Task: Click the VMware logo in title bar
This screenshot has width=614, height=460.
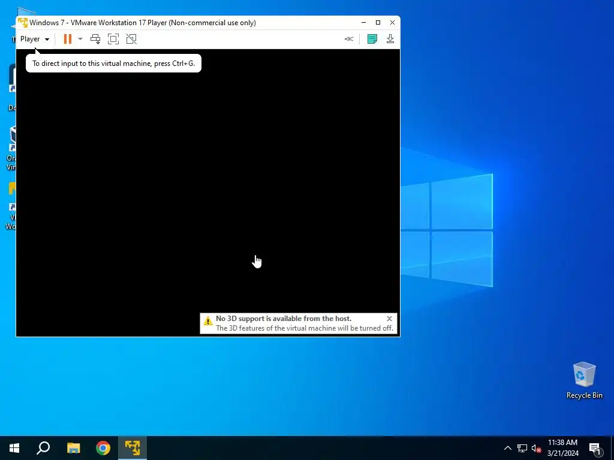Action: [23, 23]
